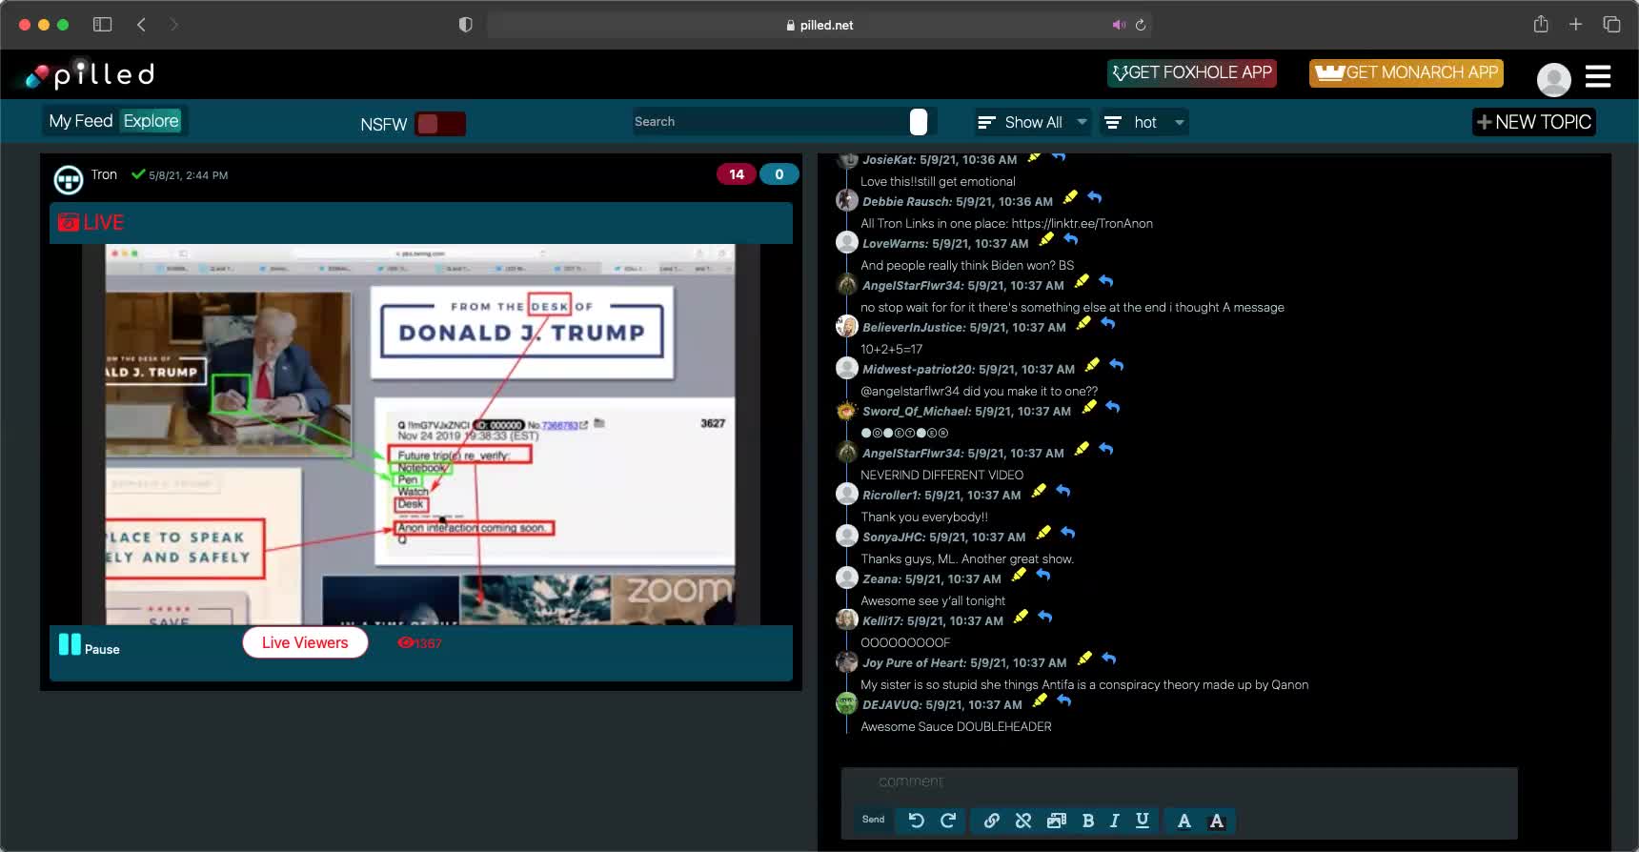Image resolution: width=1639 pixels, height=852 pixels.
Task: Reply to Midwest-patriot20's comment
Action: point(1117,365)
